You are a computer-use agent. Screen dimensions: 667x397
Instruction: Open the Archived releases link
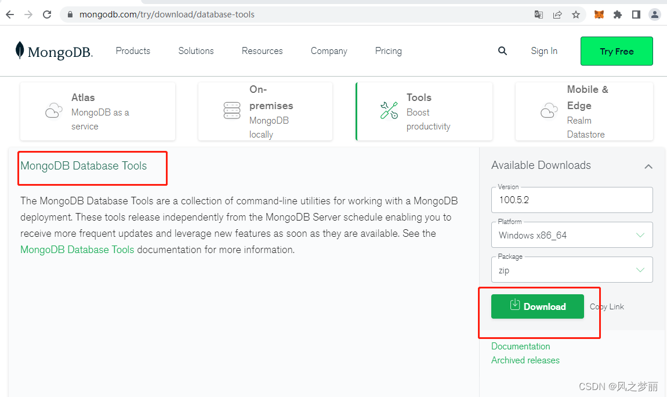click(x=525, y=360)
